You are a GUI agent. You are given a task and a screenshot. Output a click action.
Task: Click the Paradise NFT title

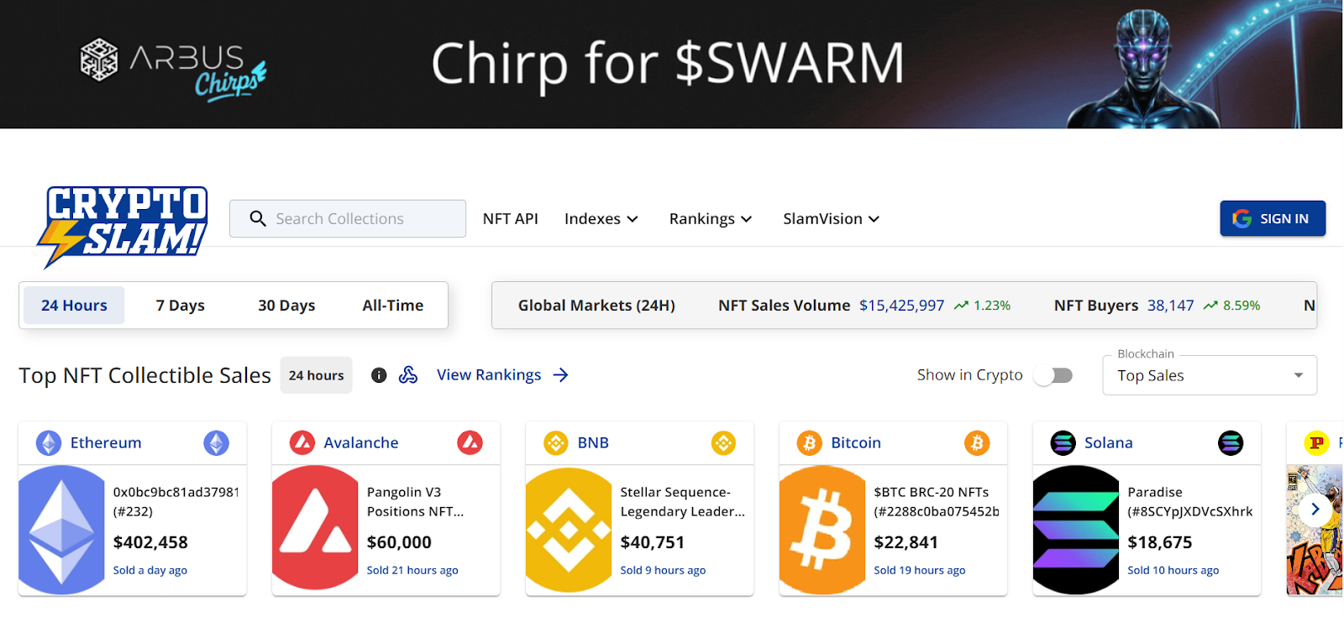[1190, 502]
